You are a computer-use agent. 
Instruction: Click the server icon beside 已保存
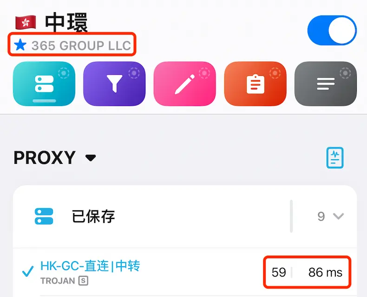44,216
